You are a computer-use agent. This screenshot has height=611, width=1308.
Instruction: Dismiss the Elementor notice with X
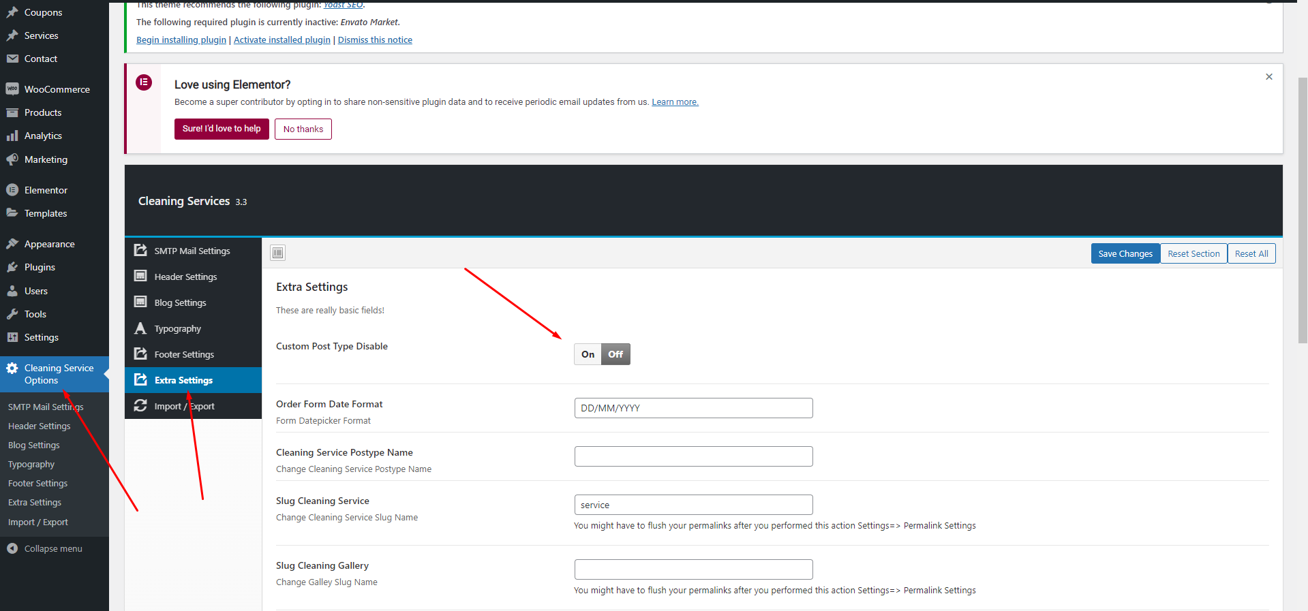tap(1269, 77)
